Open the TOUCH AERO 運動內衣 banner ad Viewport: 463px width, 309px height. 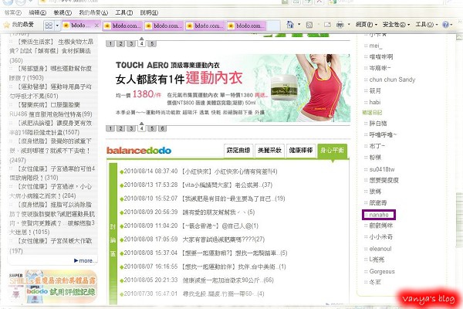pyautogui.click(x=228, y=88)
